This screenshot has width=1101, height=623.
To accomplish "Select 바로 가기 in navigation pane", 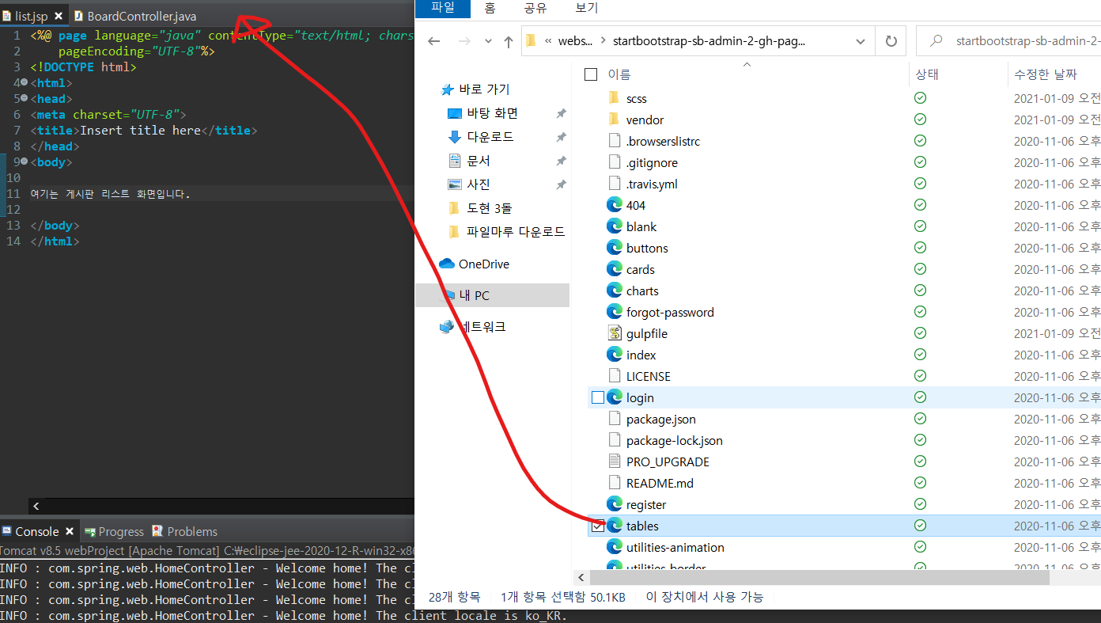I will click(x=475, y=89).
